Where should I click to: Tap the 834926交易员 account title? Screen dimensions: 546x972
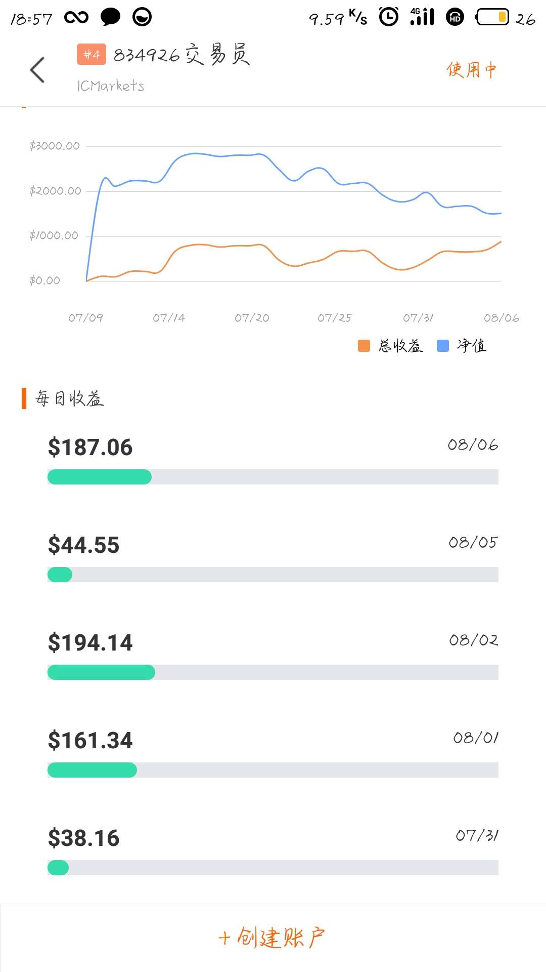click(181, 54)
